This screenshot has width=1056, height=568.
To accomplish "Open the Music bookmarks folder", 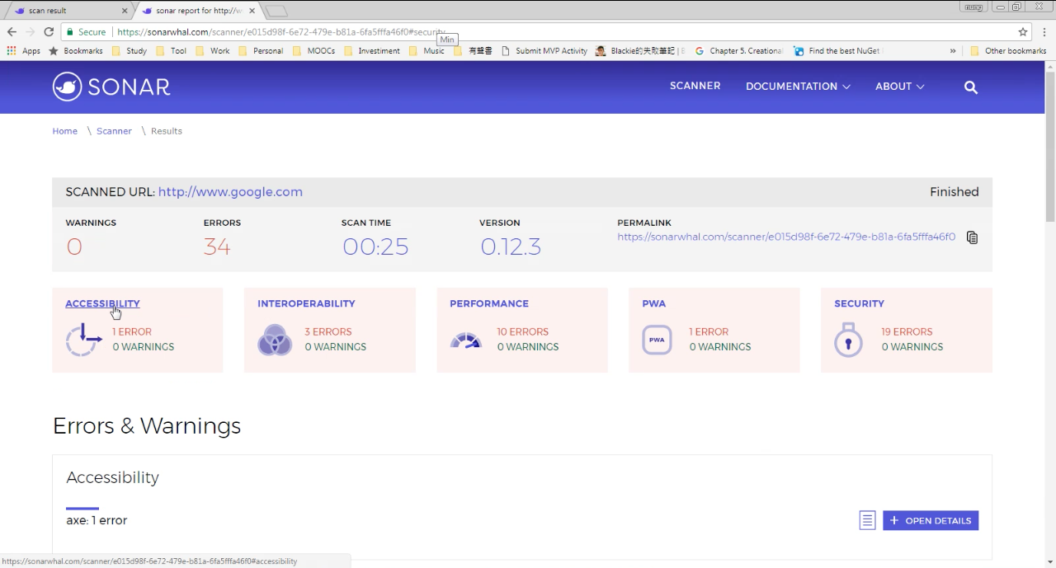I will pos(427,50).
